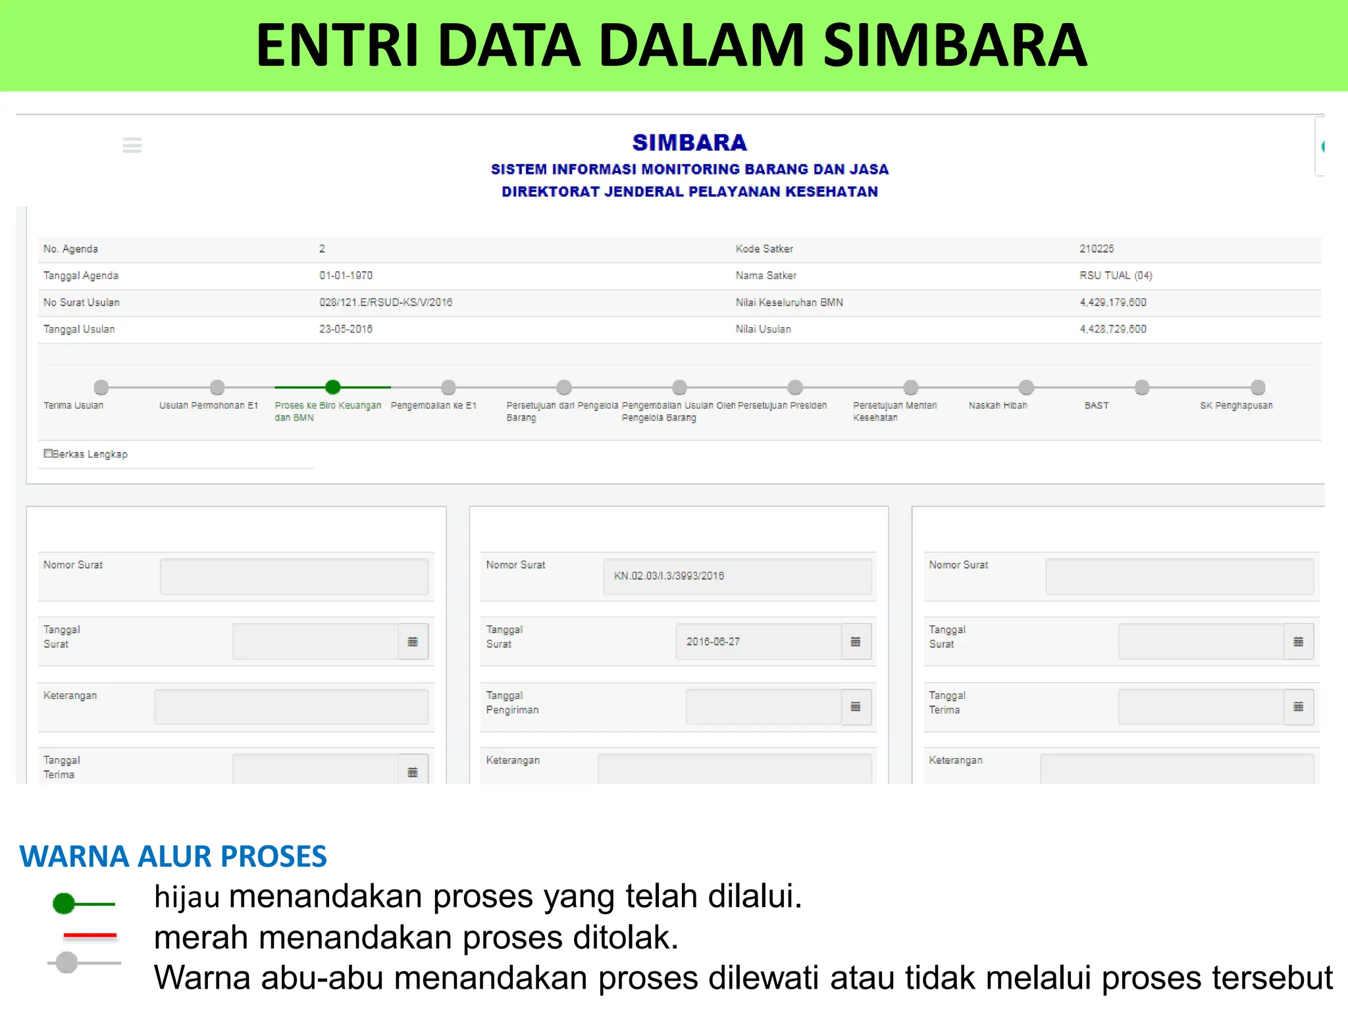1348x1011 pixels.
Task: Open calendar for Tanggal Surat in right panel
Action: coord(1298,642)
